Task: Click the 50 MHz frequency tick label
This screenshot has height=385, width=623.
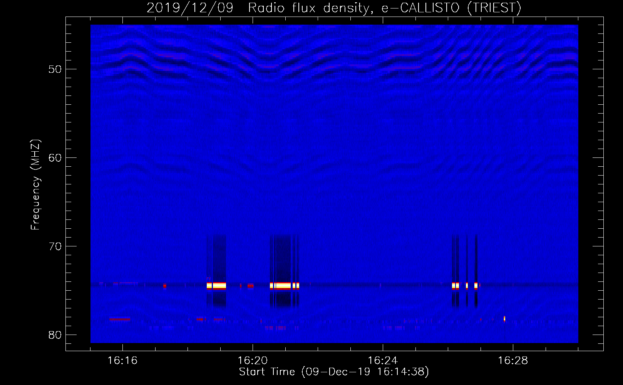Action: pyautogui.click(x=55, y=69)
